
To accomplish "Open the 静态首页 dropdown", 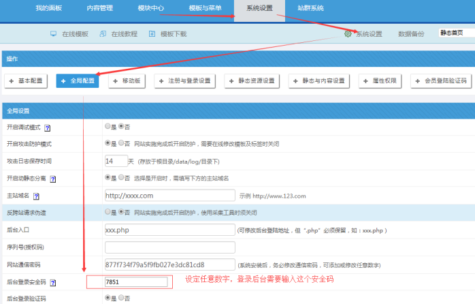I will 455,33.
